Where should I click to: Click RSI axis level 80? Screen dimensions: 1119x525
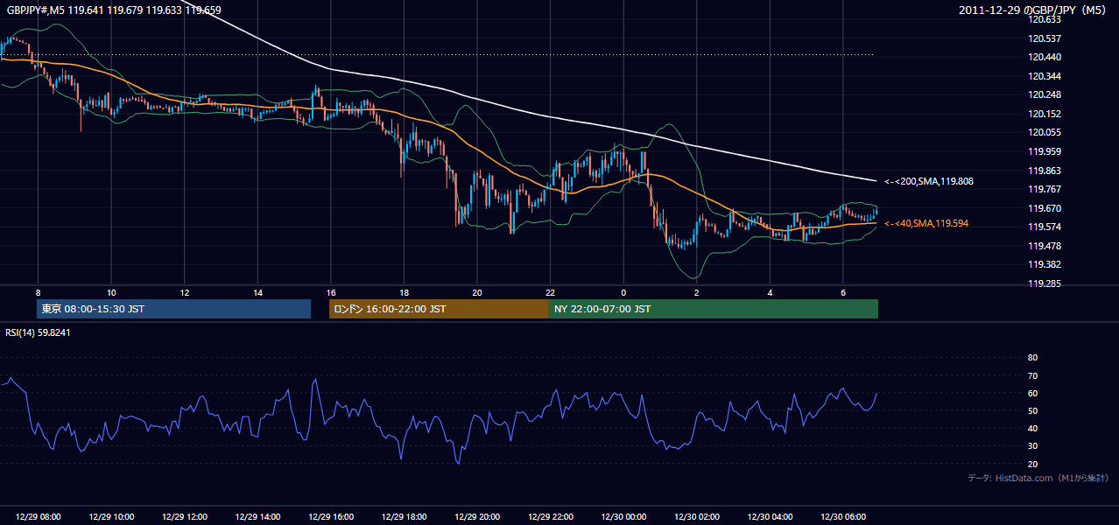(1032, 358)
